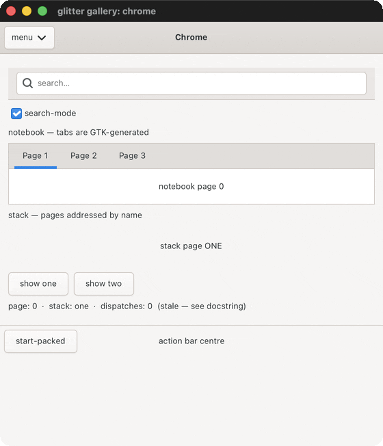This screenshot has width=383, height=446.
Task: Click the menu button's chevron arrow
Action: (42, 38)
